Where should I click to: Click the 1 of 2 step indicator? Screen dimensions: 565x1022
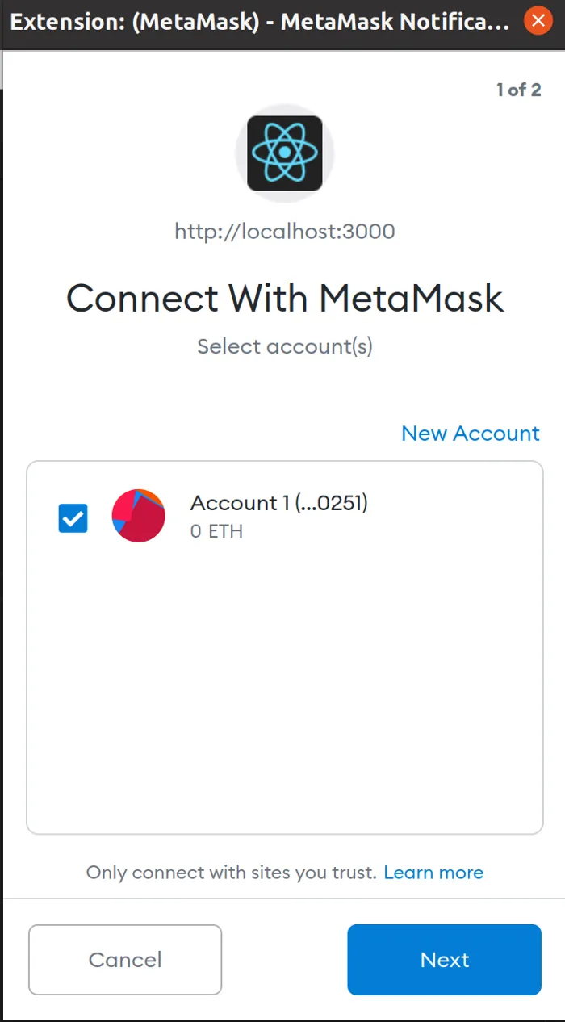519,90
